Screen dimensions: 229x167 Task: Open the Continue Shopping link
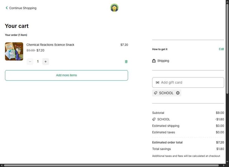[23, 8]
